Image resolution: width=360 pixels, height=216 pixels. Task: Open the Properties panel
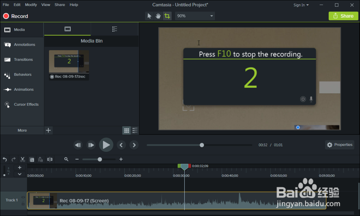[x=339, y=145]
